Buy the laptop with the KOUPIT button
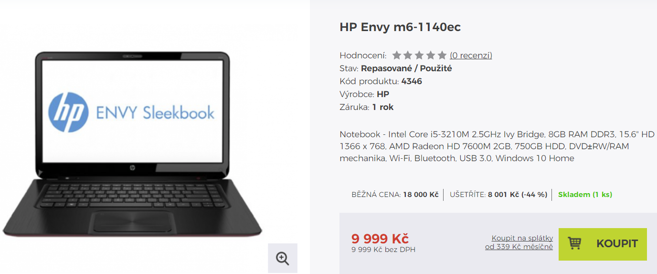Image resolution: width=657 pixels, height=274 pixels. [603, 244]
